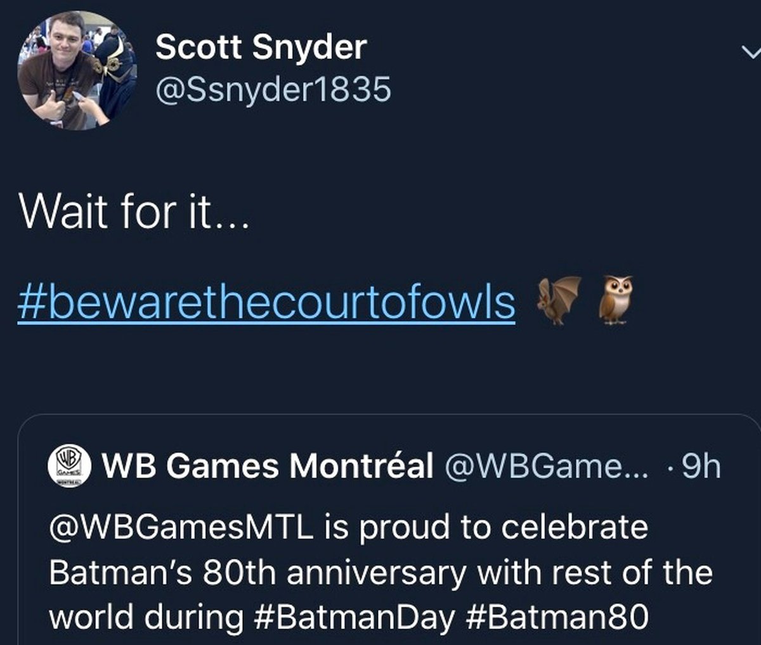Image resolution: width=761 pixels, height=645 pixels.
Task: Click the bat emoji
Action: pyautogui.click(x=558, y=300)
